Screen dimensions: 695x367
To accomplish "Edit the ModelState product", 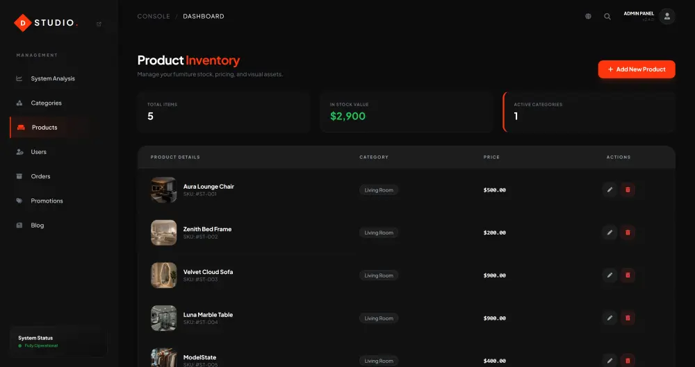I will [610, 360].
